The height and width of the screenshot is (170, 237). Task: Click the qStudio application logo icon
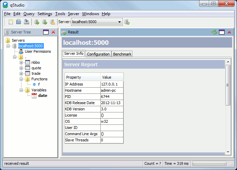[x=5, y=5]
